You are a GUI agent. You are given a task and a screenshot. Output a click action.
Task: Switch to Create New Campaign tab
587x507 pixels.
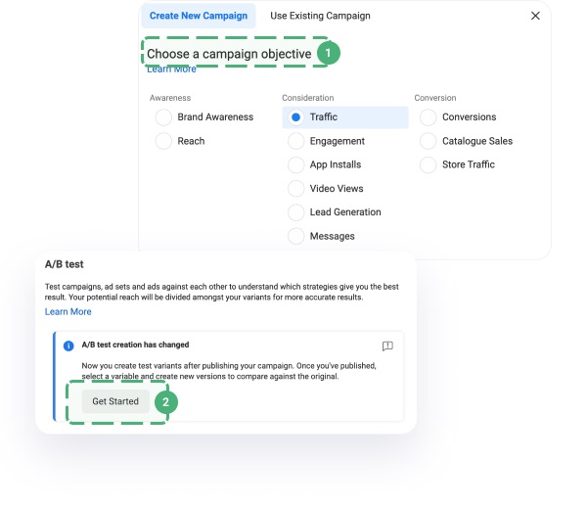pos(199,16)
